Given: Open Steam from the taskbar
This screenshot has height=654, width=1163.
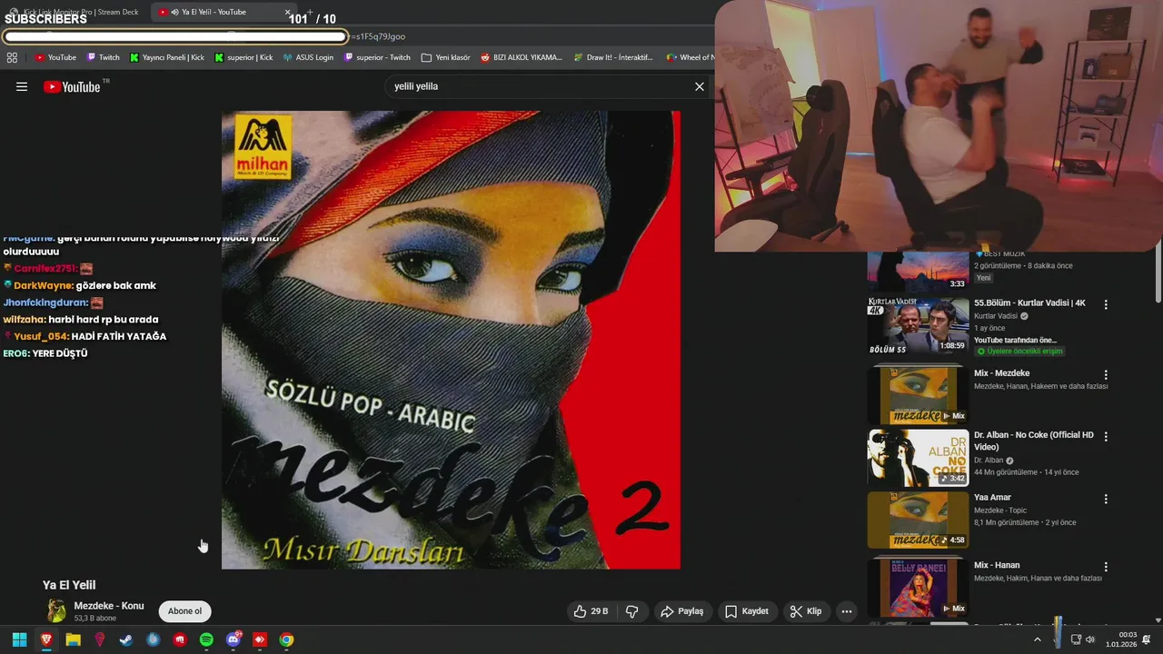Looking at the screenshot, I should click(126, 639).
